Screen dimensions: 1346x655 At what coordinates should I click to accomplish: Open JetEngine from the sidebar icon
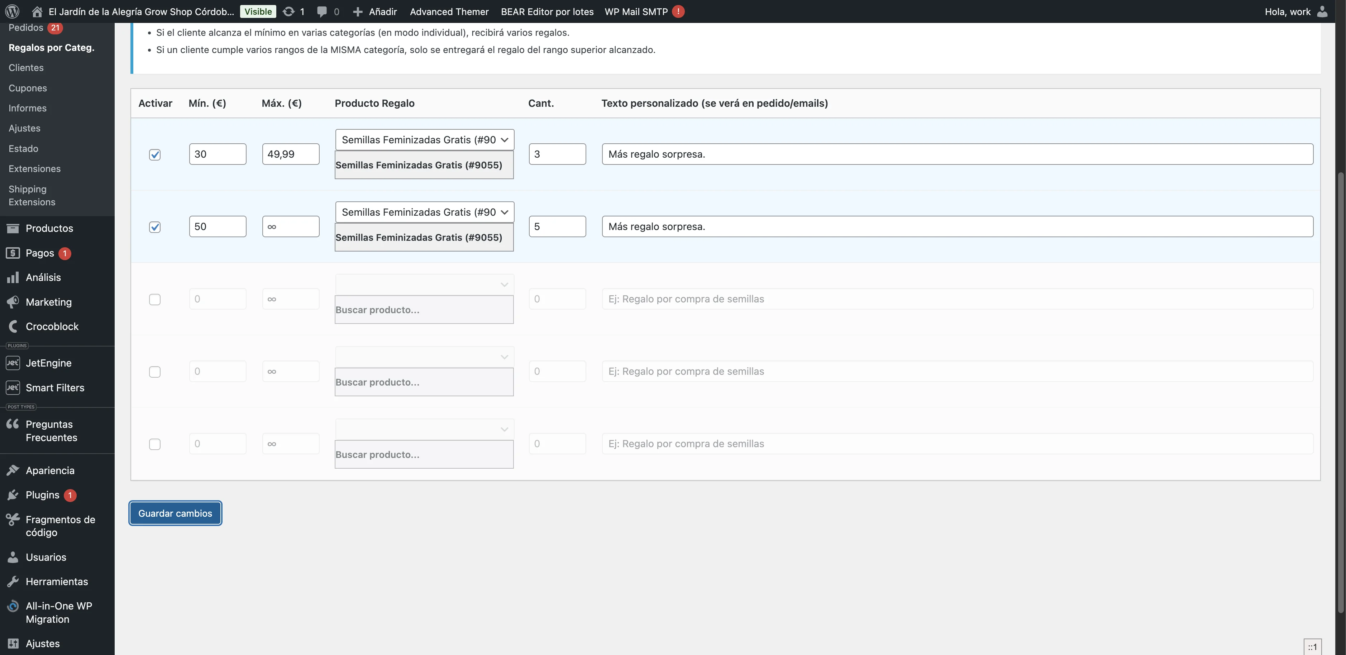13,363
